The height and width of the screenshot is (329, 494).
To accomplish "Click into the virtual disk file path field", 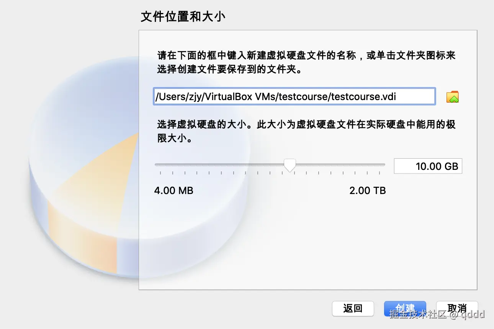I will click(x=294, y=96).
